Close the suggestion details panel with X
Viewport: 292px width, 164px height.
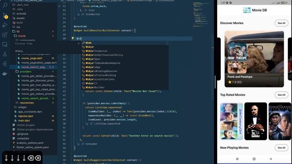point(78,43)
